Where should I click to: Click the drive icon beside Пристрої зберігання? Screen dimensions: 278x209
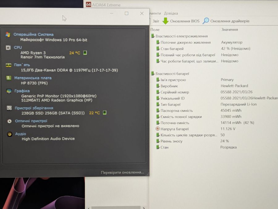pyautogui.click(x=9, y=108)
